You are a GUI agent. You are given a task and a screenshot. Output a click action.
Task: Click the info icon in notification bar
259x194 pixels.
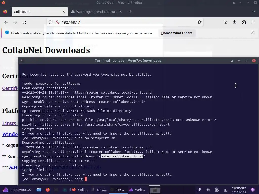[7, 33]
